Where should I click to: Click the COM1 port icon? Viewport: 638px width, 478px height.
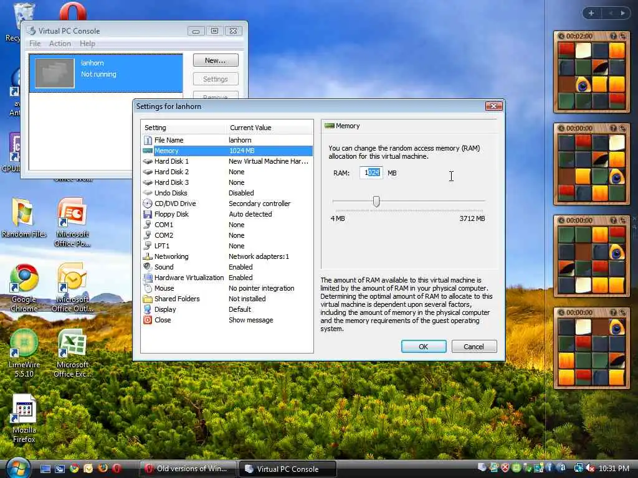click(x=147, y=225)
